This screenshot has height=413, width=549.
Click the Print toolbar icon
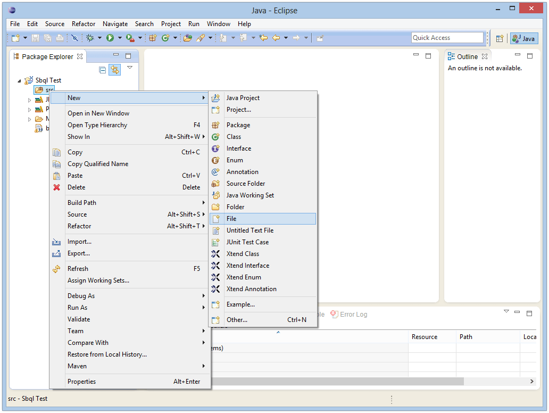point(60,38)
